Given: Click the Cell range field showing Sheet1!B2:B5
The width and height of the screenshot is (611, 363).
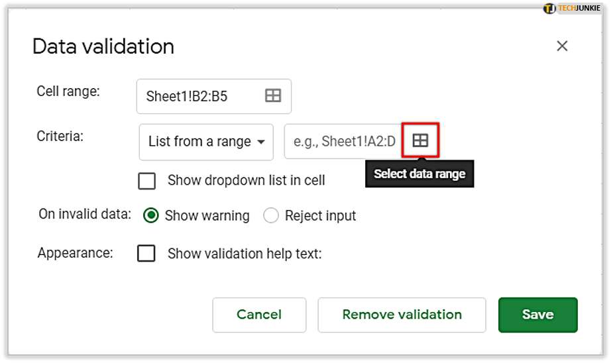Looking at the screenshot, I should click(x=199, y=97).
